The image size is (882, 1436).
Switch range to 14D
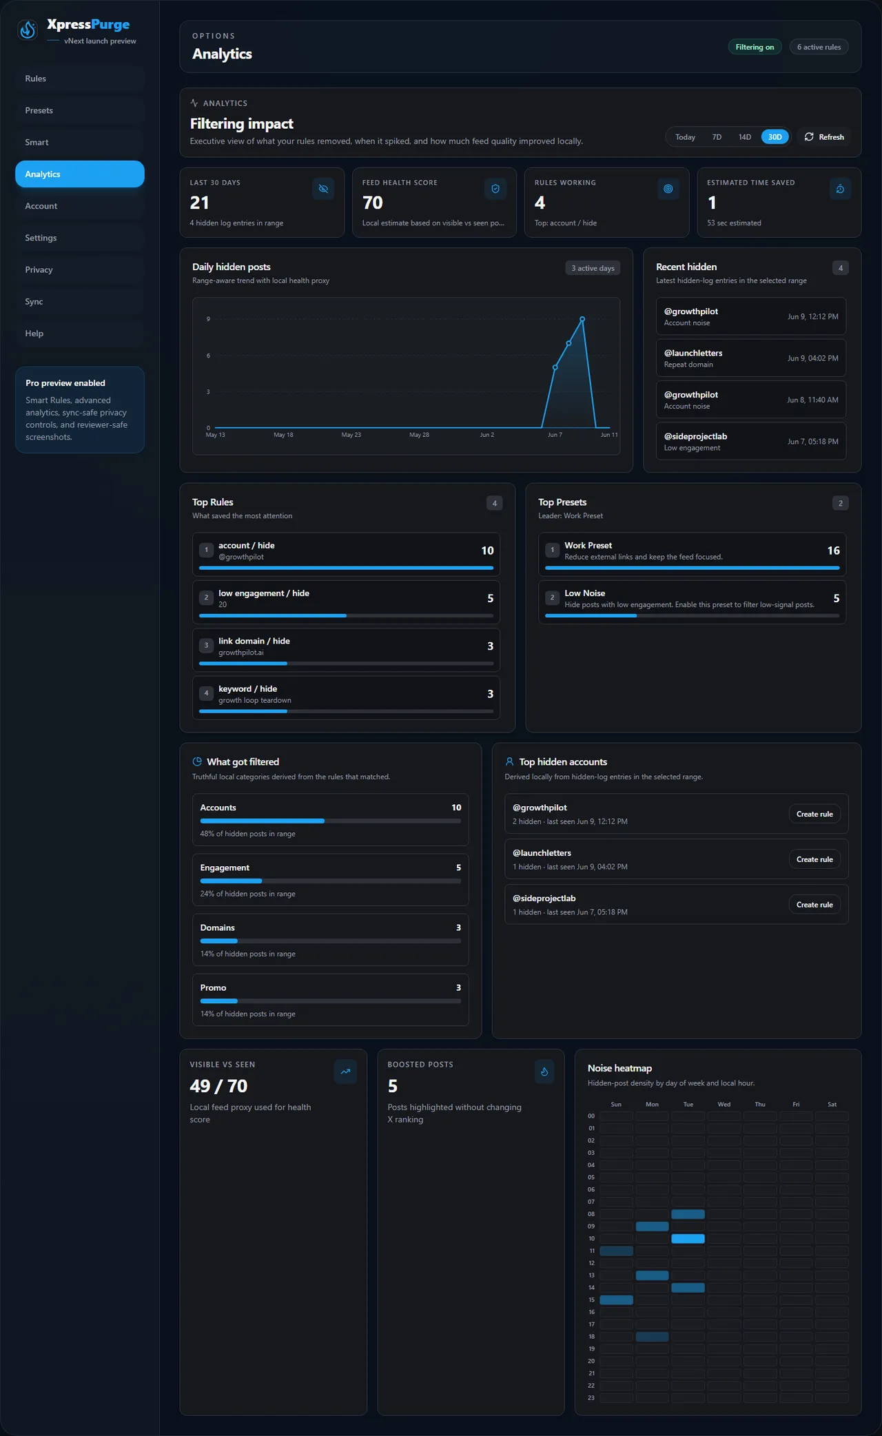(x=745, y=137)
